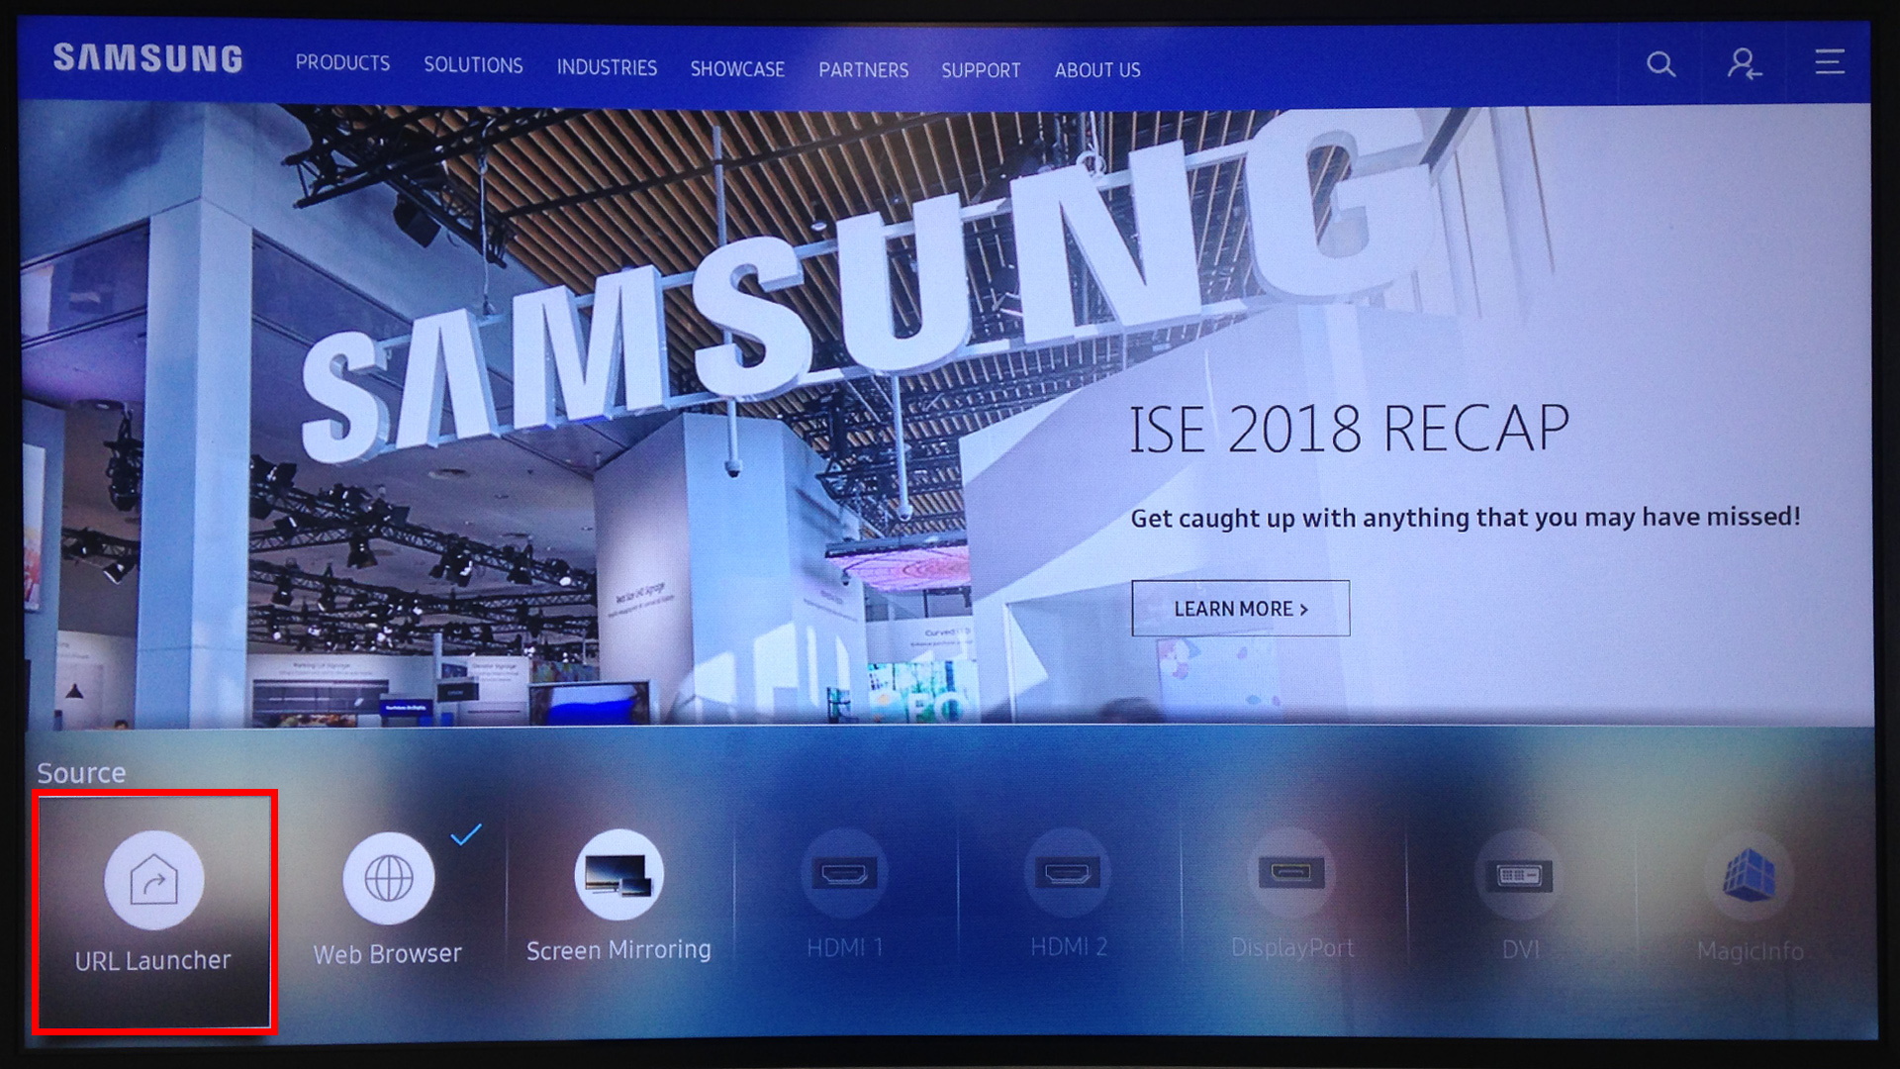This screenshot has width=1900, height=1069.
Task: Select the DVI source icon
Action: 1519,875
